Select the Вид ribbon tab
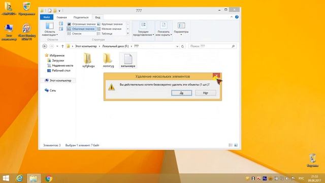 click(97, 17)
